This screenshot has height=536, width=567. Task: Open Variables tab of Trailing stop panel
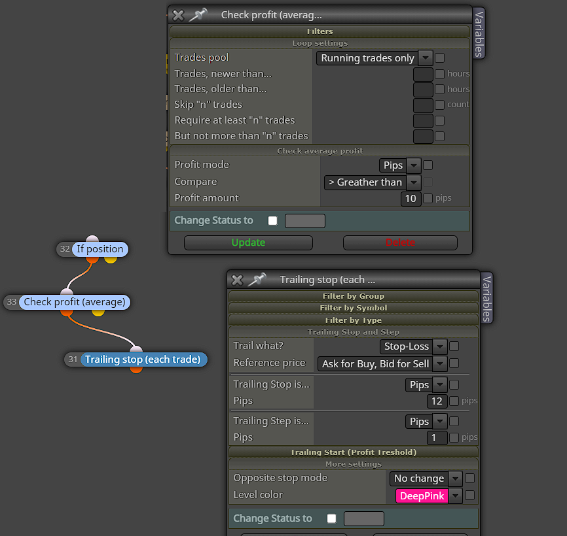pos(486,298)
